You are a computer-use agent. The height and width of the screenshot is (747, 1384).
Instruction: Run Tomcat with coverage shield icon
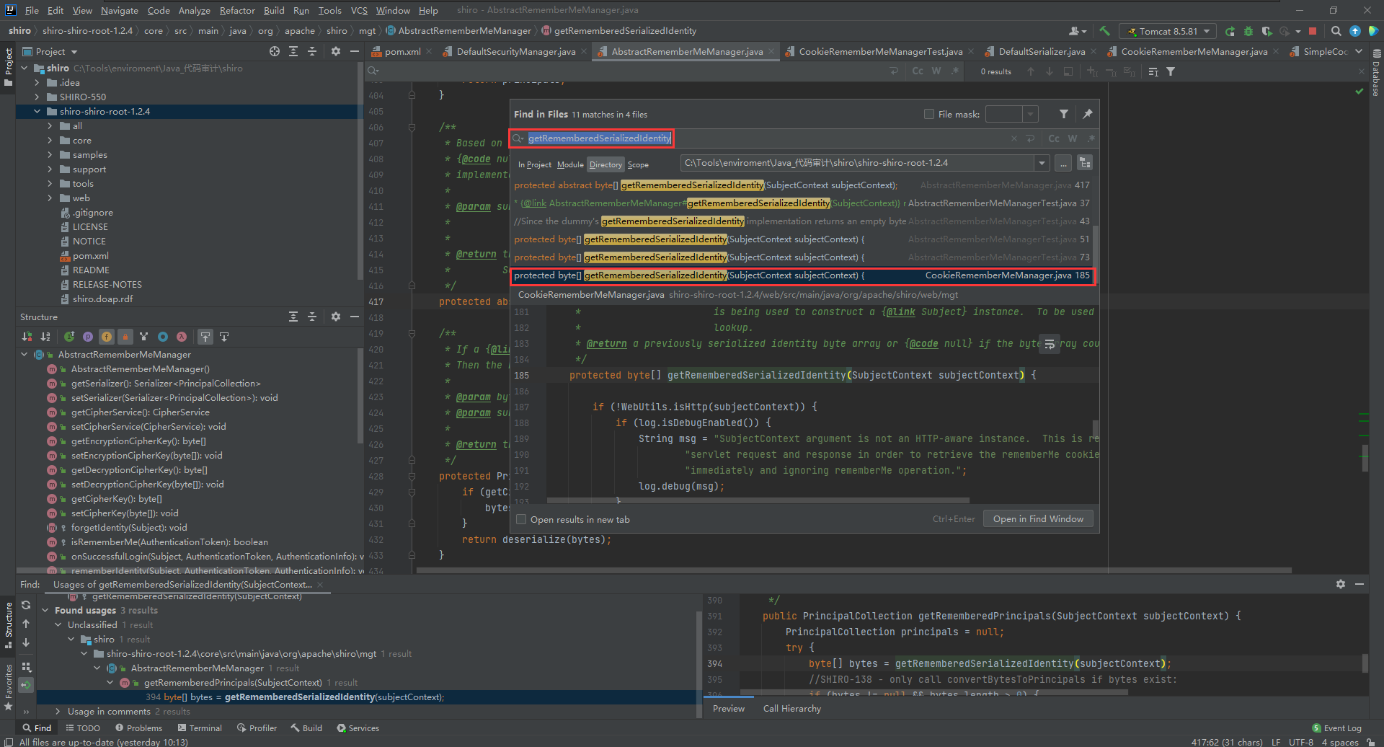1267,31
